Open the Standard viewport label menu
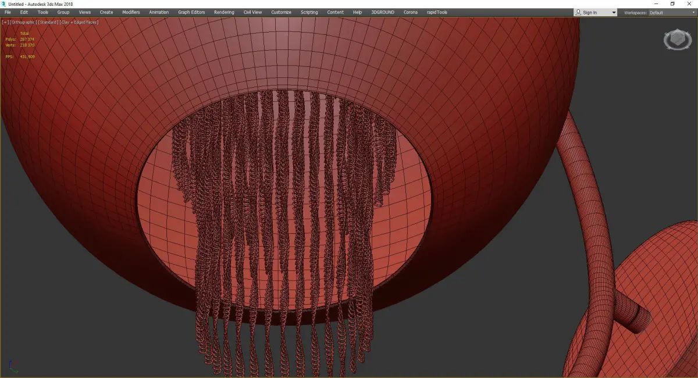 48,22
